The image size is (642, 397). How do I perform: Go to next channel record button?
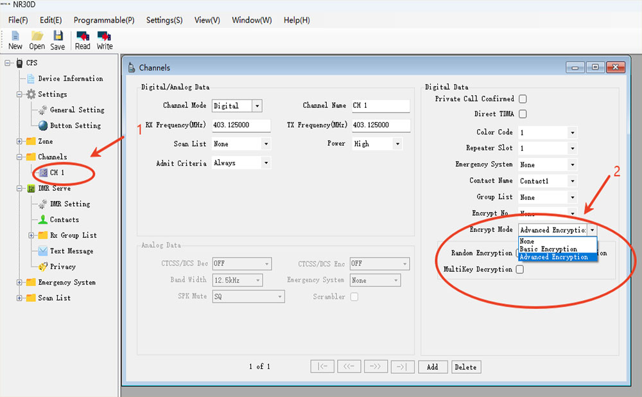tap(376, 367)
